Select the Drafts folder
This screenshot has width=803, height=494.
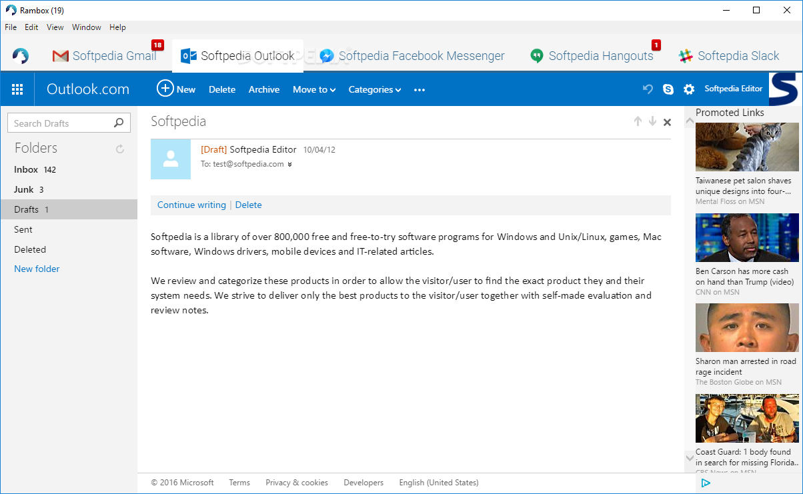click(x=69, y=209)
